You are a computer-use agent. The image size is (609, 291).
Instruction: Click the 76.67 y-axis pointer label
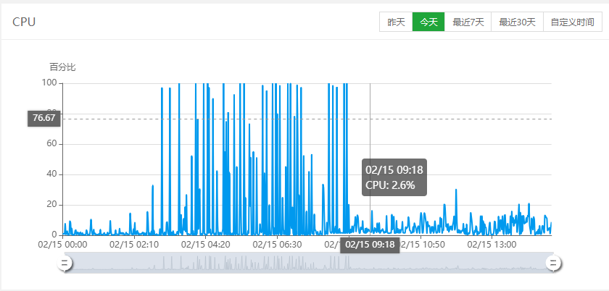(44, 118)
